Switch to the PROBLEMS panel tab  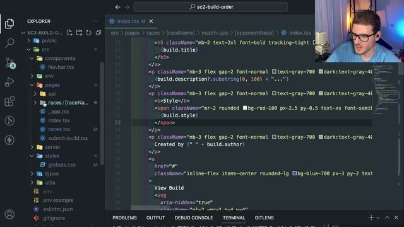[124, 218]
